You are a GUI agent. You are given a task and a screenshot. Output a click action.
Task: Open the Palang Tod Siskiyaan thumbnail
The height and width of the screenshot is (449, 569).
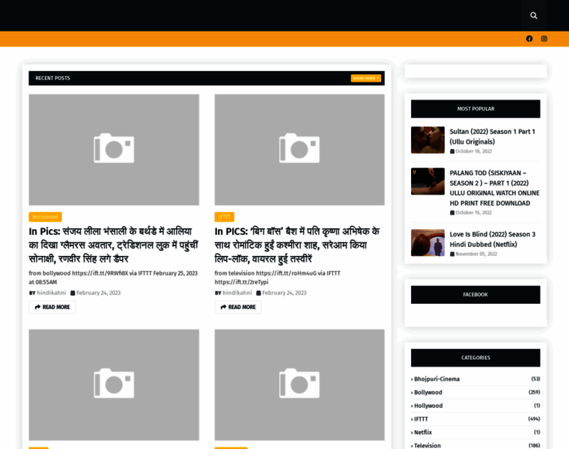427,181
